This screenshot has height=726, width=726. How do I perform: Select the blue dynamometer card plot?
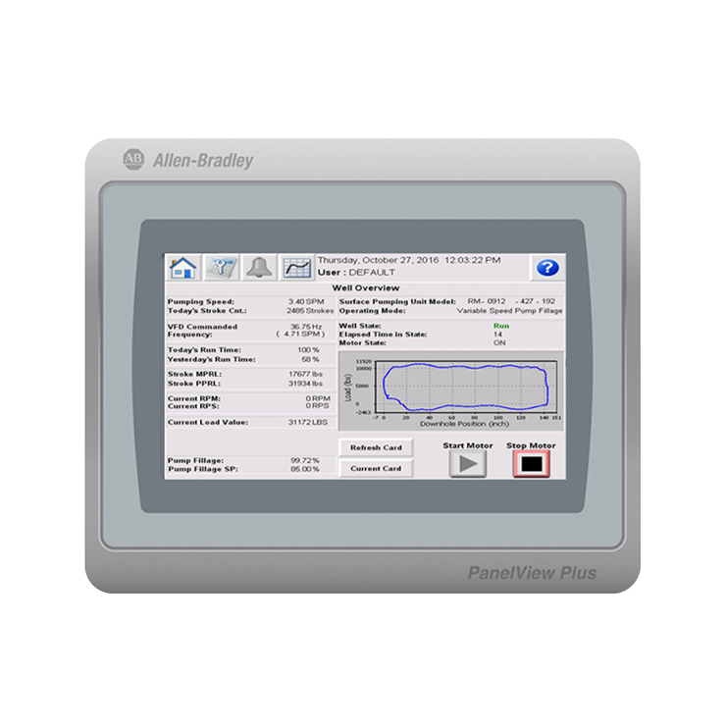click(x=466, y=388)
